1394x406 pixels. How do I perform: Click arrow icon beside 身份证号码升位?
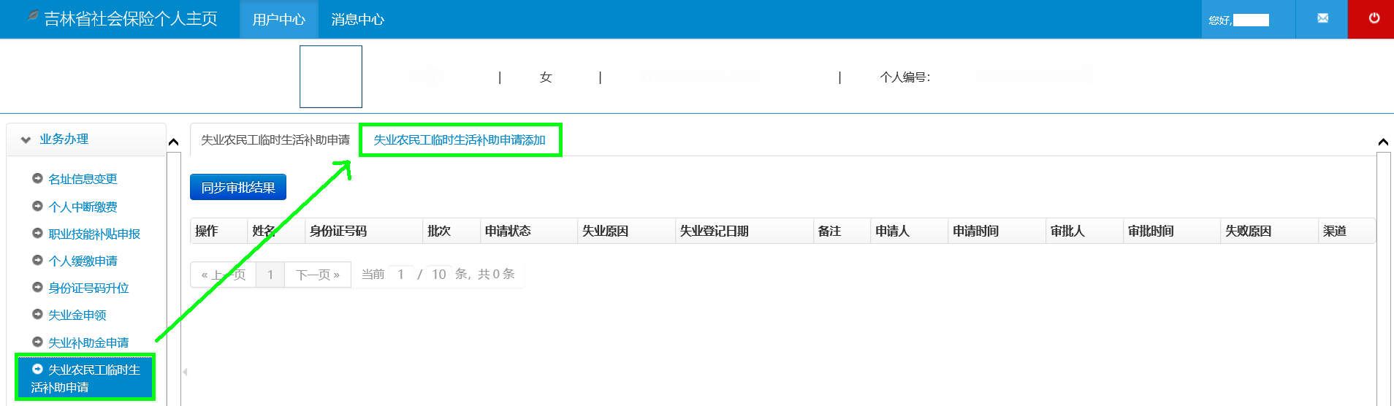click(x=37, y=287)
